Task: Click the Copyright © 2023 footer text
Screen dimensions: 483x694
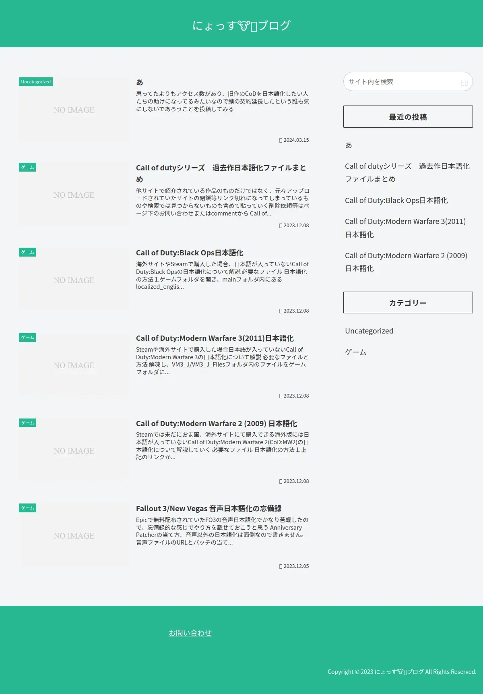Action: point(402,671)
